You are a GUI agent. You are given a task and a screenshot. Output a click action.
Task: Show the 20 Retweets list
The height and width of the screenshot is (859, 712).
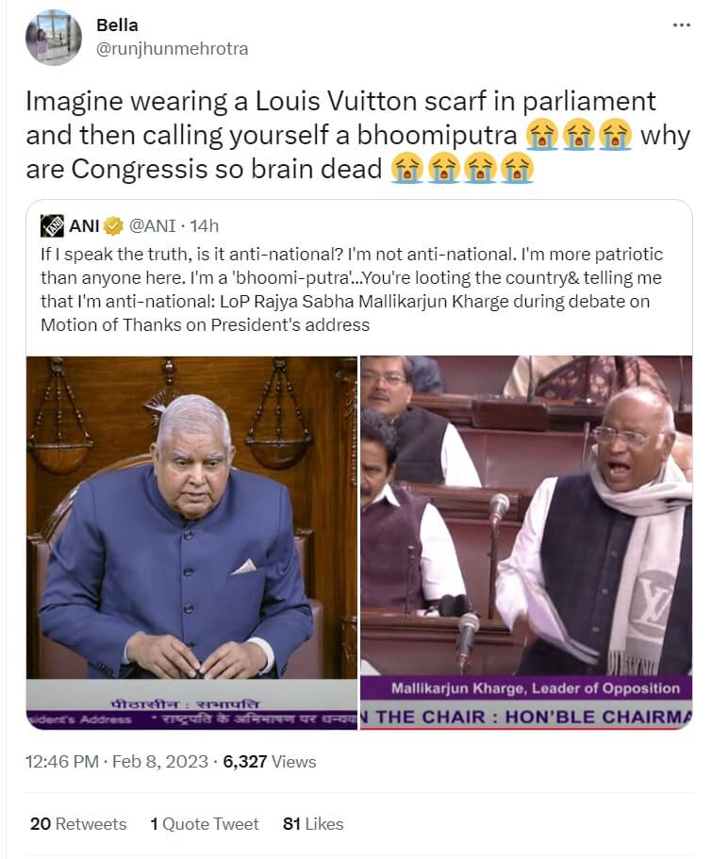78,824
